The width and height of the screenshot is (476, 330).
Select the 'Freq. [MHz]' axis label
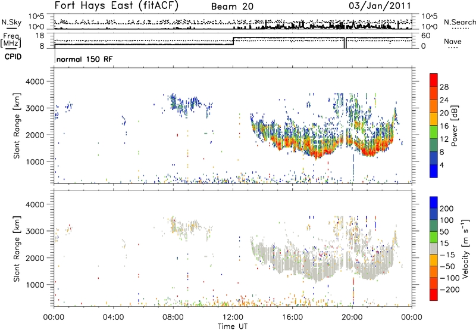pyautogui.click(x=11, y=41)
